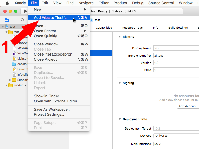Image resolution: width=199 pixels, height=149 pixels.
Task: Choose Close "test.xcodeproj"
Action: point(59,54)
